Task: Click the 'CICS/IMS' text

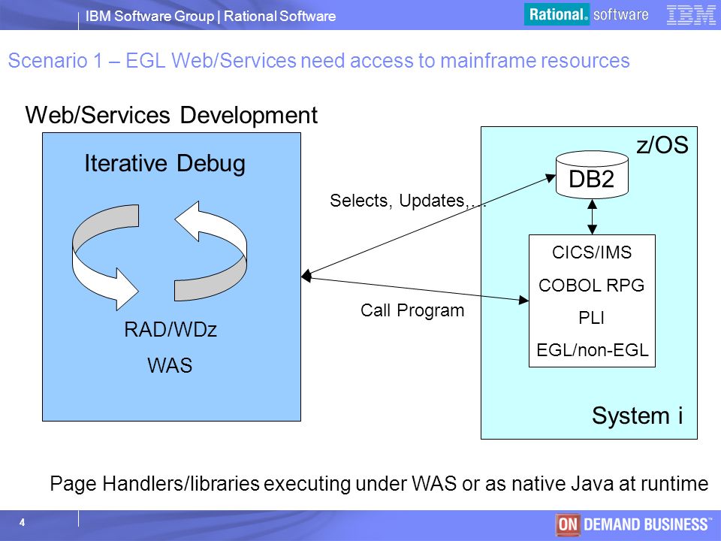Action: pyautogui.click(x=592, y=252)
